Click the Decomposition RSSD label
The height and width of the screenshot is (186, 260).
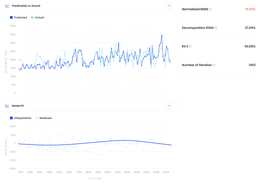[198, 28]
